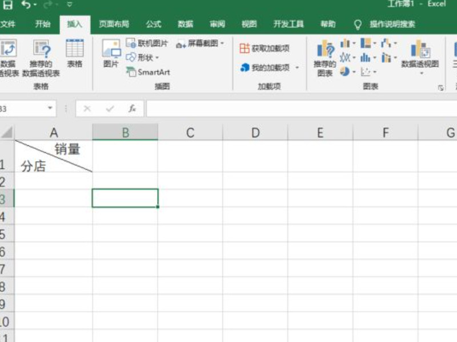Viewport: 457px width, 342px height.
Task: Open PivotChart (数据透视图)
Action: [421, 57]
